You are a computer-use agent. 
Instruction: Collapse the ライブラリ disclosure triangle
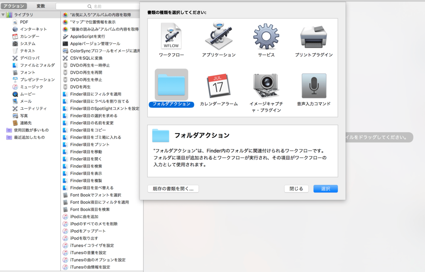pyautogui.click(x=3, y=15)
